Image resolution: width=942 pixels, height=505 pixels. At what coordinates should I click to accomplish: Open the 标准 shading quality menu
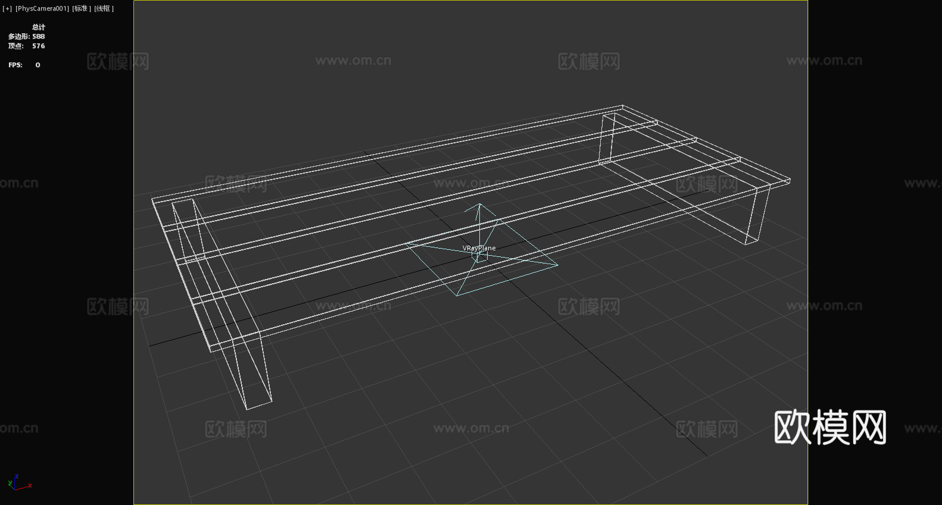(82, 8)
